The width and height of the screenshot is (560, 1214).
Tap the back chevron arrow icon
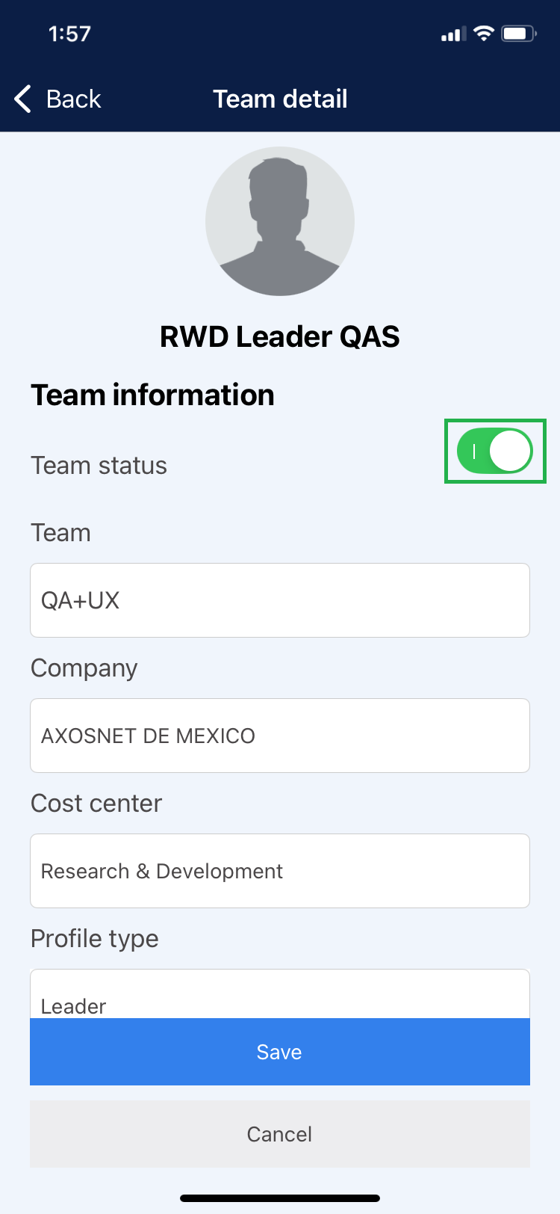(x=23, y=99)
